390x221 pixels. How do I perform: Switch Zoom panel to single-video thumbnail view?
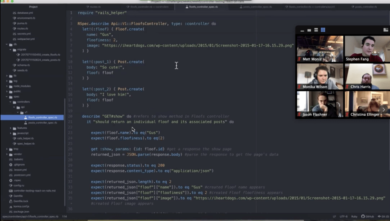click(x=309, y=30)
